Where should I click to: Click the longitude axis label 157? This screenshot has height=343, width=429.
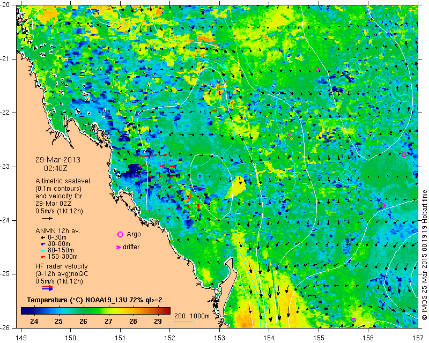(x=418, y=338)
